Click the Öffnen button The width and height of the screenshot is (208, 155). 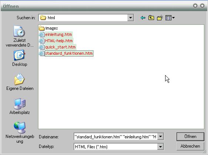[x=190, y=137]
